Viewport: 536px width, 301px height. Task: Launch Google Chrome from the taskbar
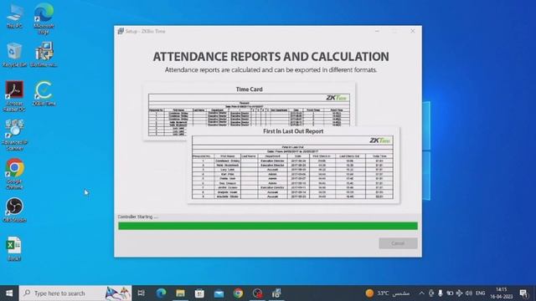238,293
